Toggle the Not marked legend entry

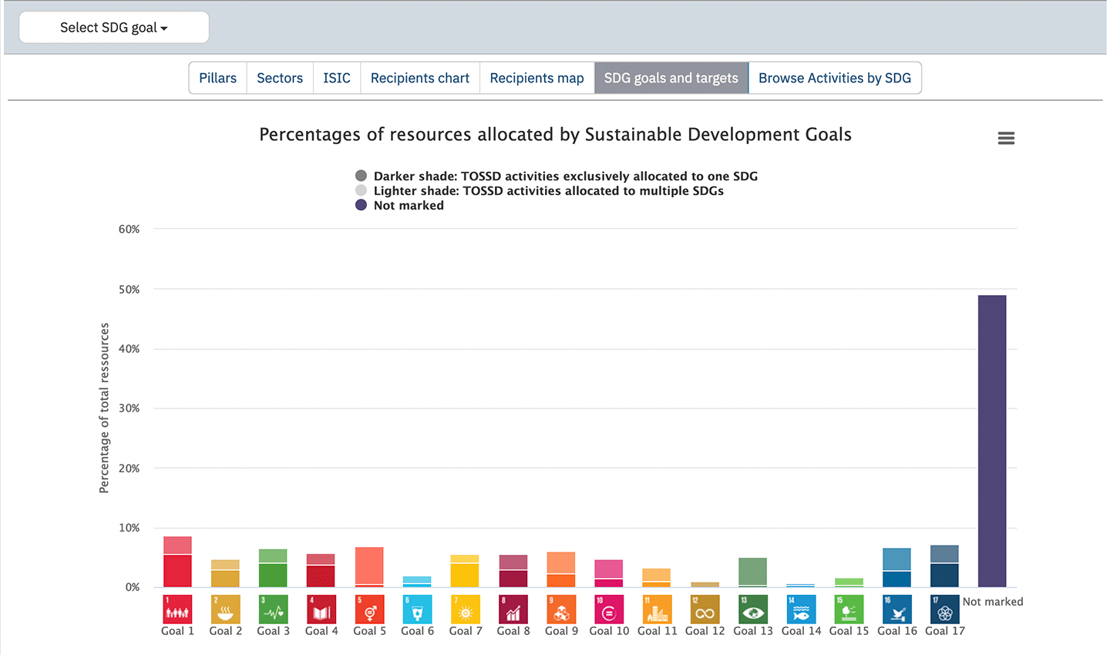408,206
